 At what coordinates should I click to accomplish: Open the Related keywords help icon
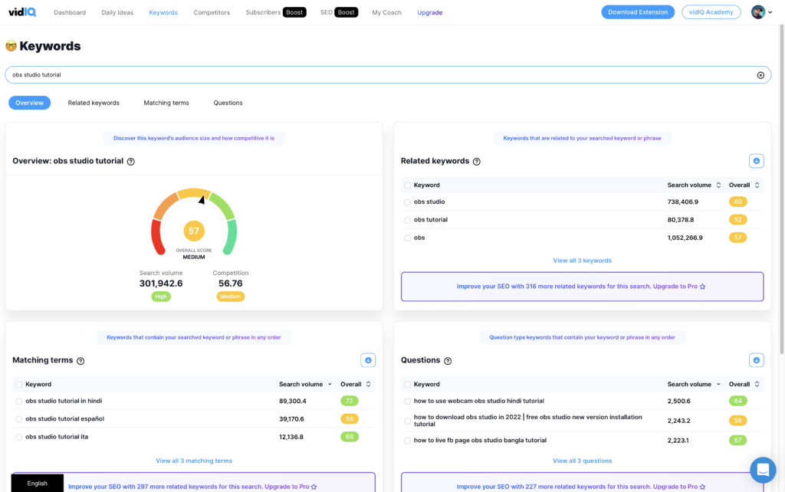[477, 162]
